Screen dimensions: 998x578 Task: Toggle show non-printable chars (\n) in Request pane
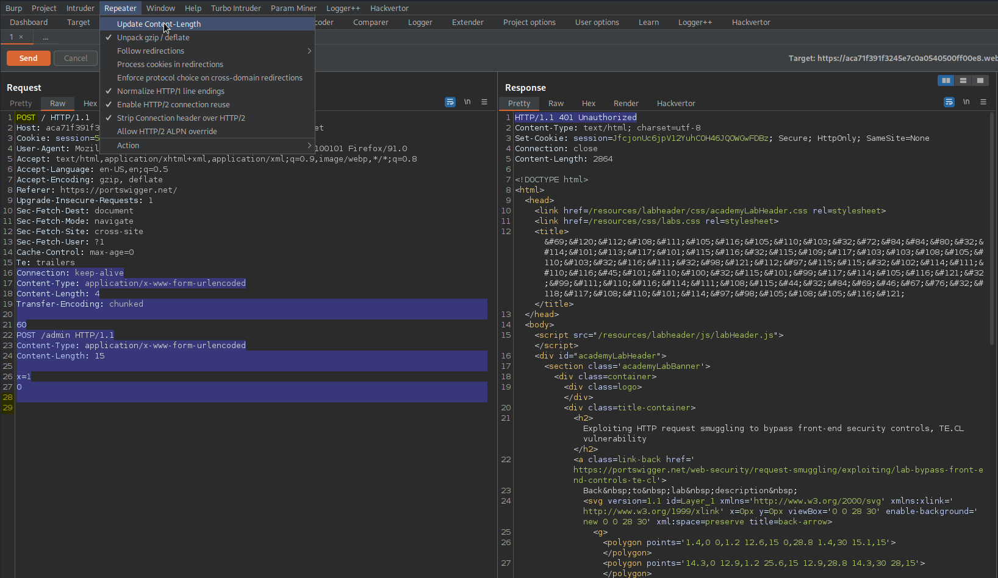[467, 102]
